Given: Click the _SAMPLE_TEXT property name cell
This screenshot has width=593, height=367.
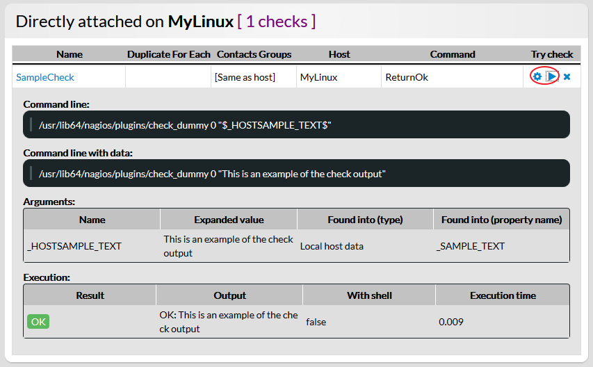Looking at the screenshot, I should click(x=471, y=246).
